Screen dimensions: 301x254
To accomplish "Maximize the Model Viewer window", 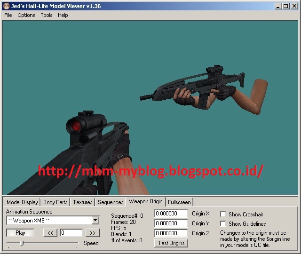I will click(x=285, y=6).
